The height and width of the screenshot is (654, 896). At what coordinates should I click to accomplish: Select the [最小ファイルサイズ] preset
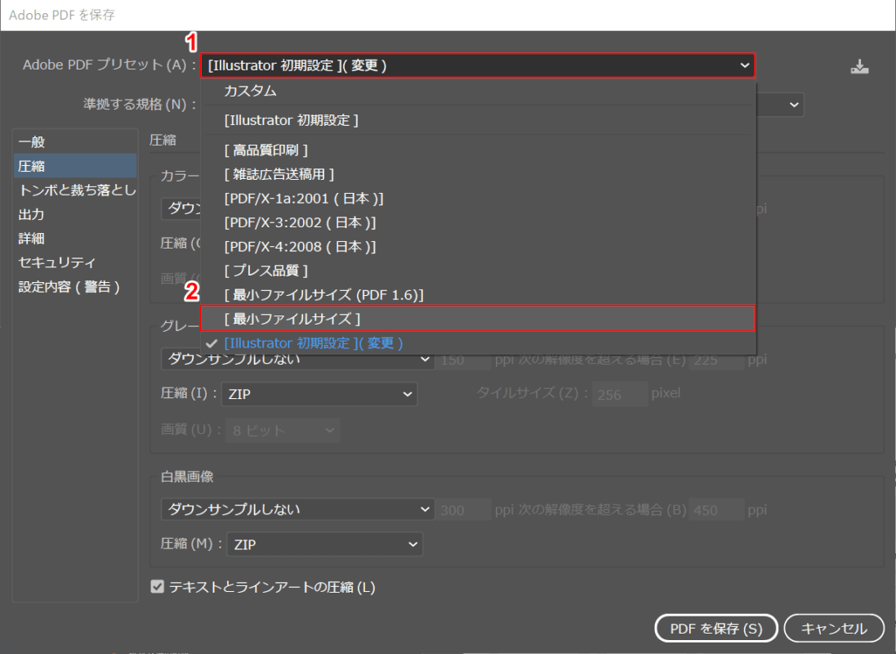point(478,319)
